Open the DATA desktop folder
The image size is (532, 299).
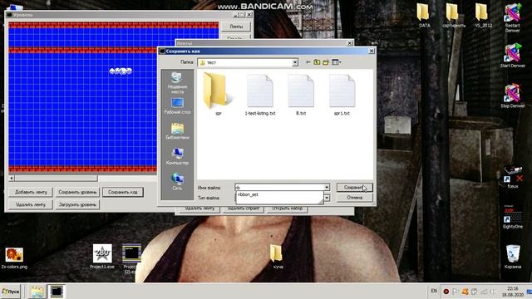(424, 16)
